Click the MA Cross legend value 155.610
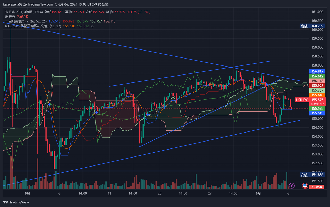Viewport: 330px width, 207px height. pos(69,26)
